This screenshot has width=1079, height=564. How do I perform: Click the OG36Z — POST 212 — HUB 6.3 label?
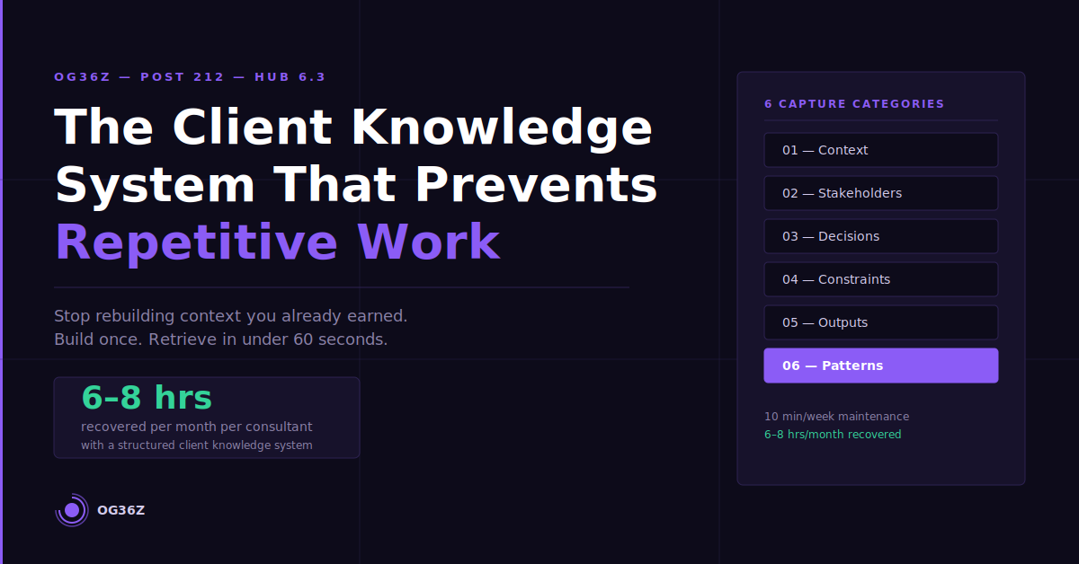point(190,77)
